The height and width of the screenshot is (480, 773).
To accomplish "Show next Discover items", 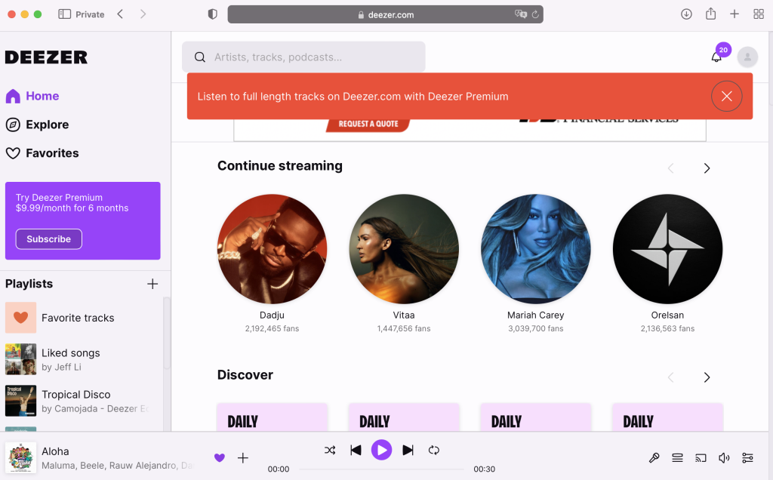I will tap(707, 377).
